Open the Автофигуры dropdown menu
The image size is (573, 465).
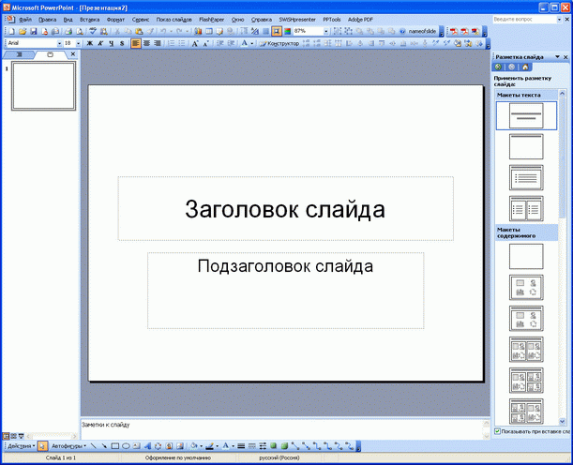[x=68, y=446]
